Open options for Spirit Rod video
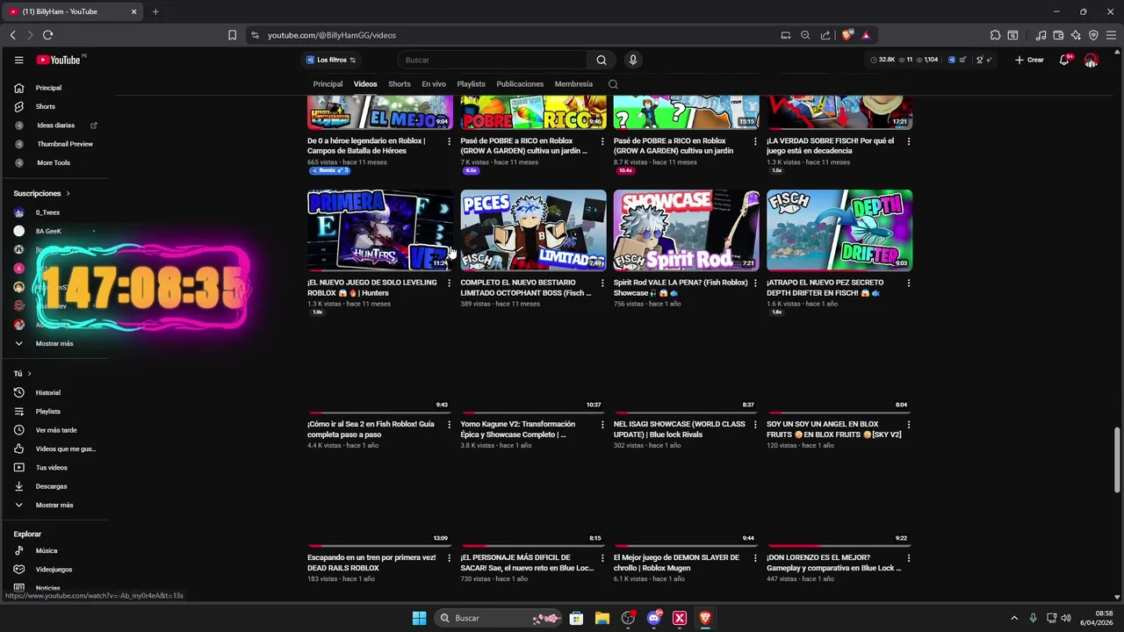1124x632 pixels. 755,284
